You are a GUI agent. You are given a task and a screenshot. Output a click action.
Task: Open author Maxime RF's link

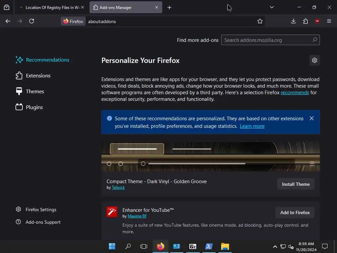click(137, 216)
